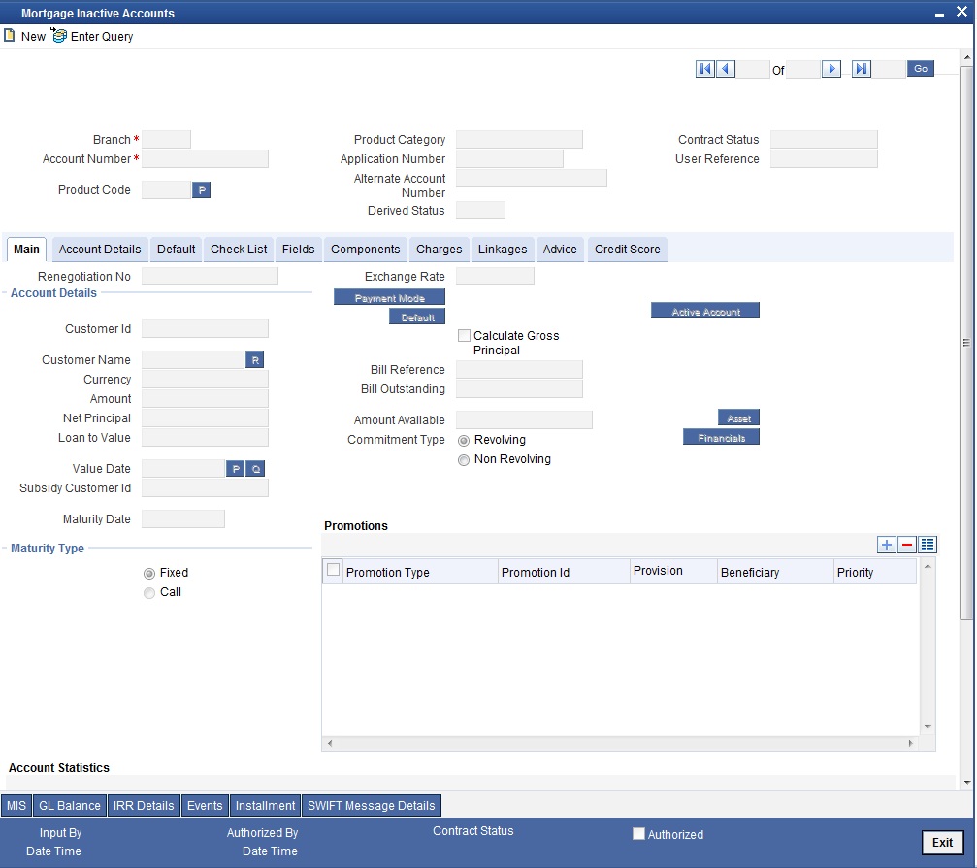The image size is (977, 868).
Task: Go to the next record
Action: tap(831, 69)
